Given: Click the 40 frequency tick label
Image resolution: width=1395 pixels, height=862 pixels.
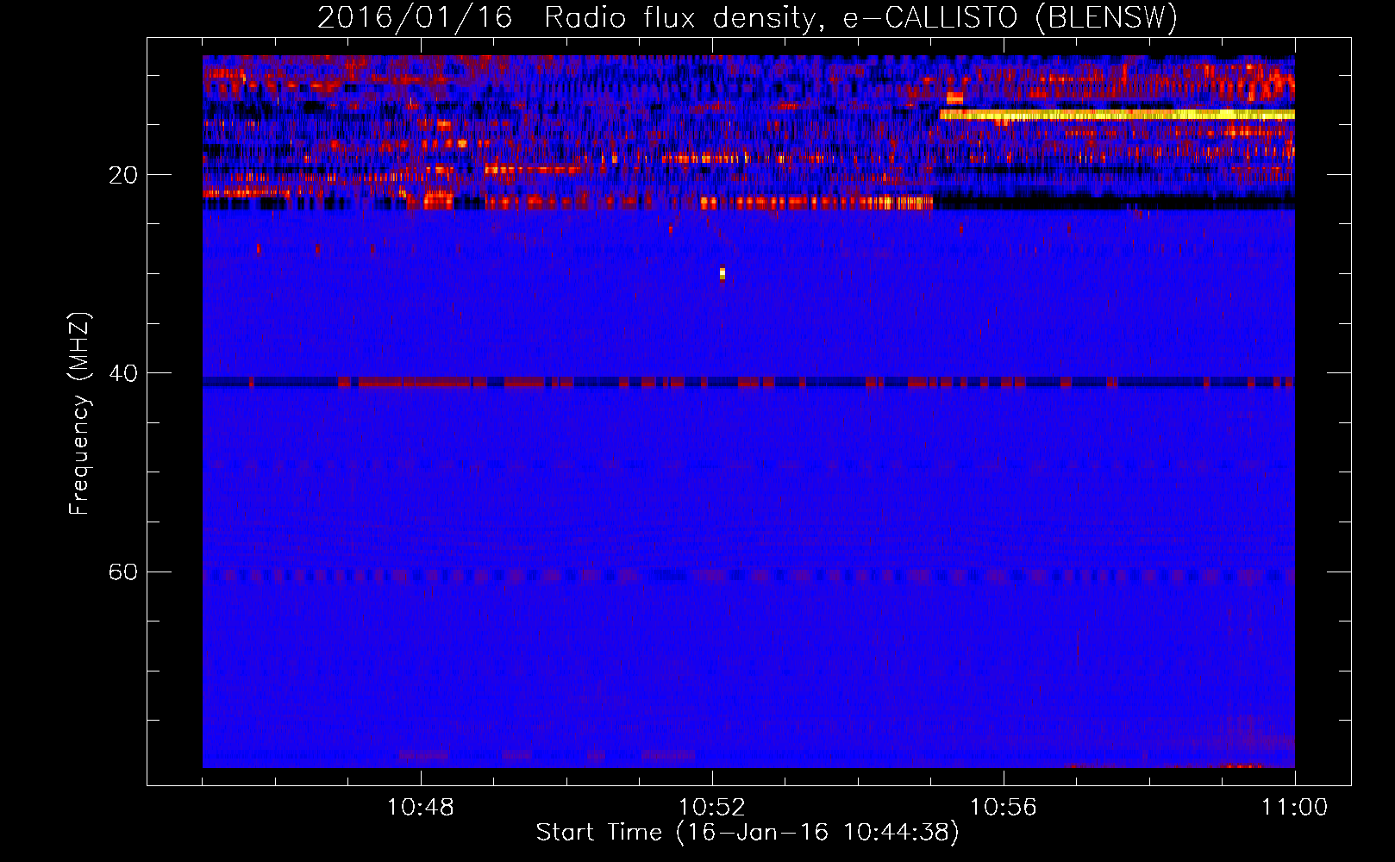Looking at the screenshot, I should [x=123, y=373].
